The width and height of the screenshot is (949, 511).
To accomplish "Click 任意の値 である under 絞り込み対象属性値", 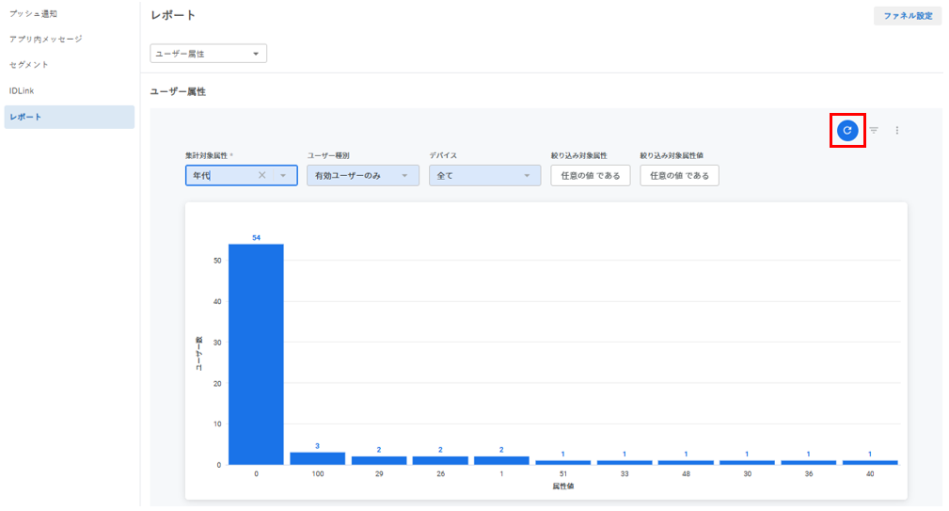I will pos(679,176).
